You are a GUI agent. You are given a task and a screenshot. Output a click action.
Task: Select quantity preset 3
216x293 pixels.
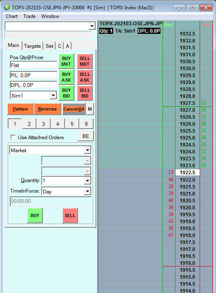(43, 124)
